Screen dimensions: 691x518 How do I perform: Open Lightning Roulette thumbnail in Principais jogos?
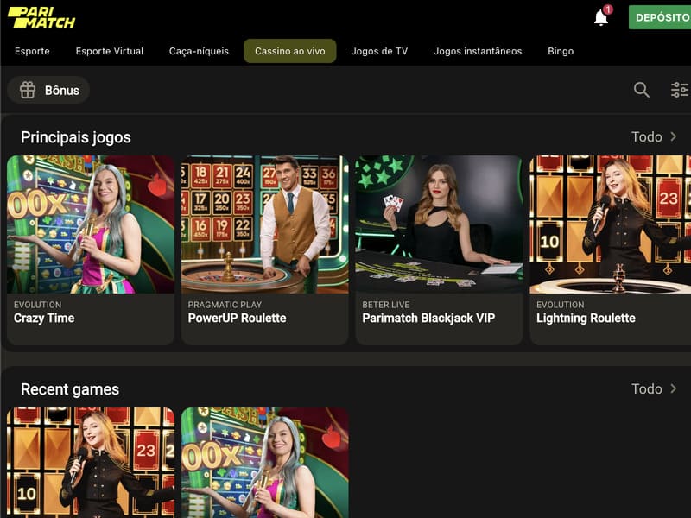(x=611, y=224)
